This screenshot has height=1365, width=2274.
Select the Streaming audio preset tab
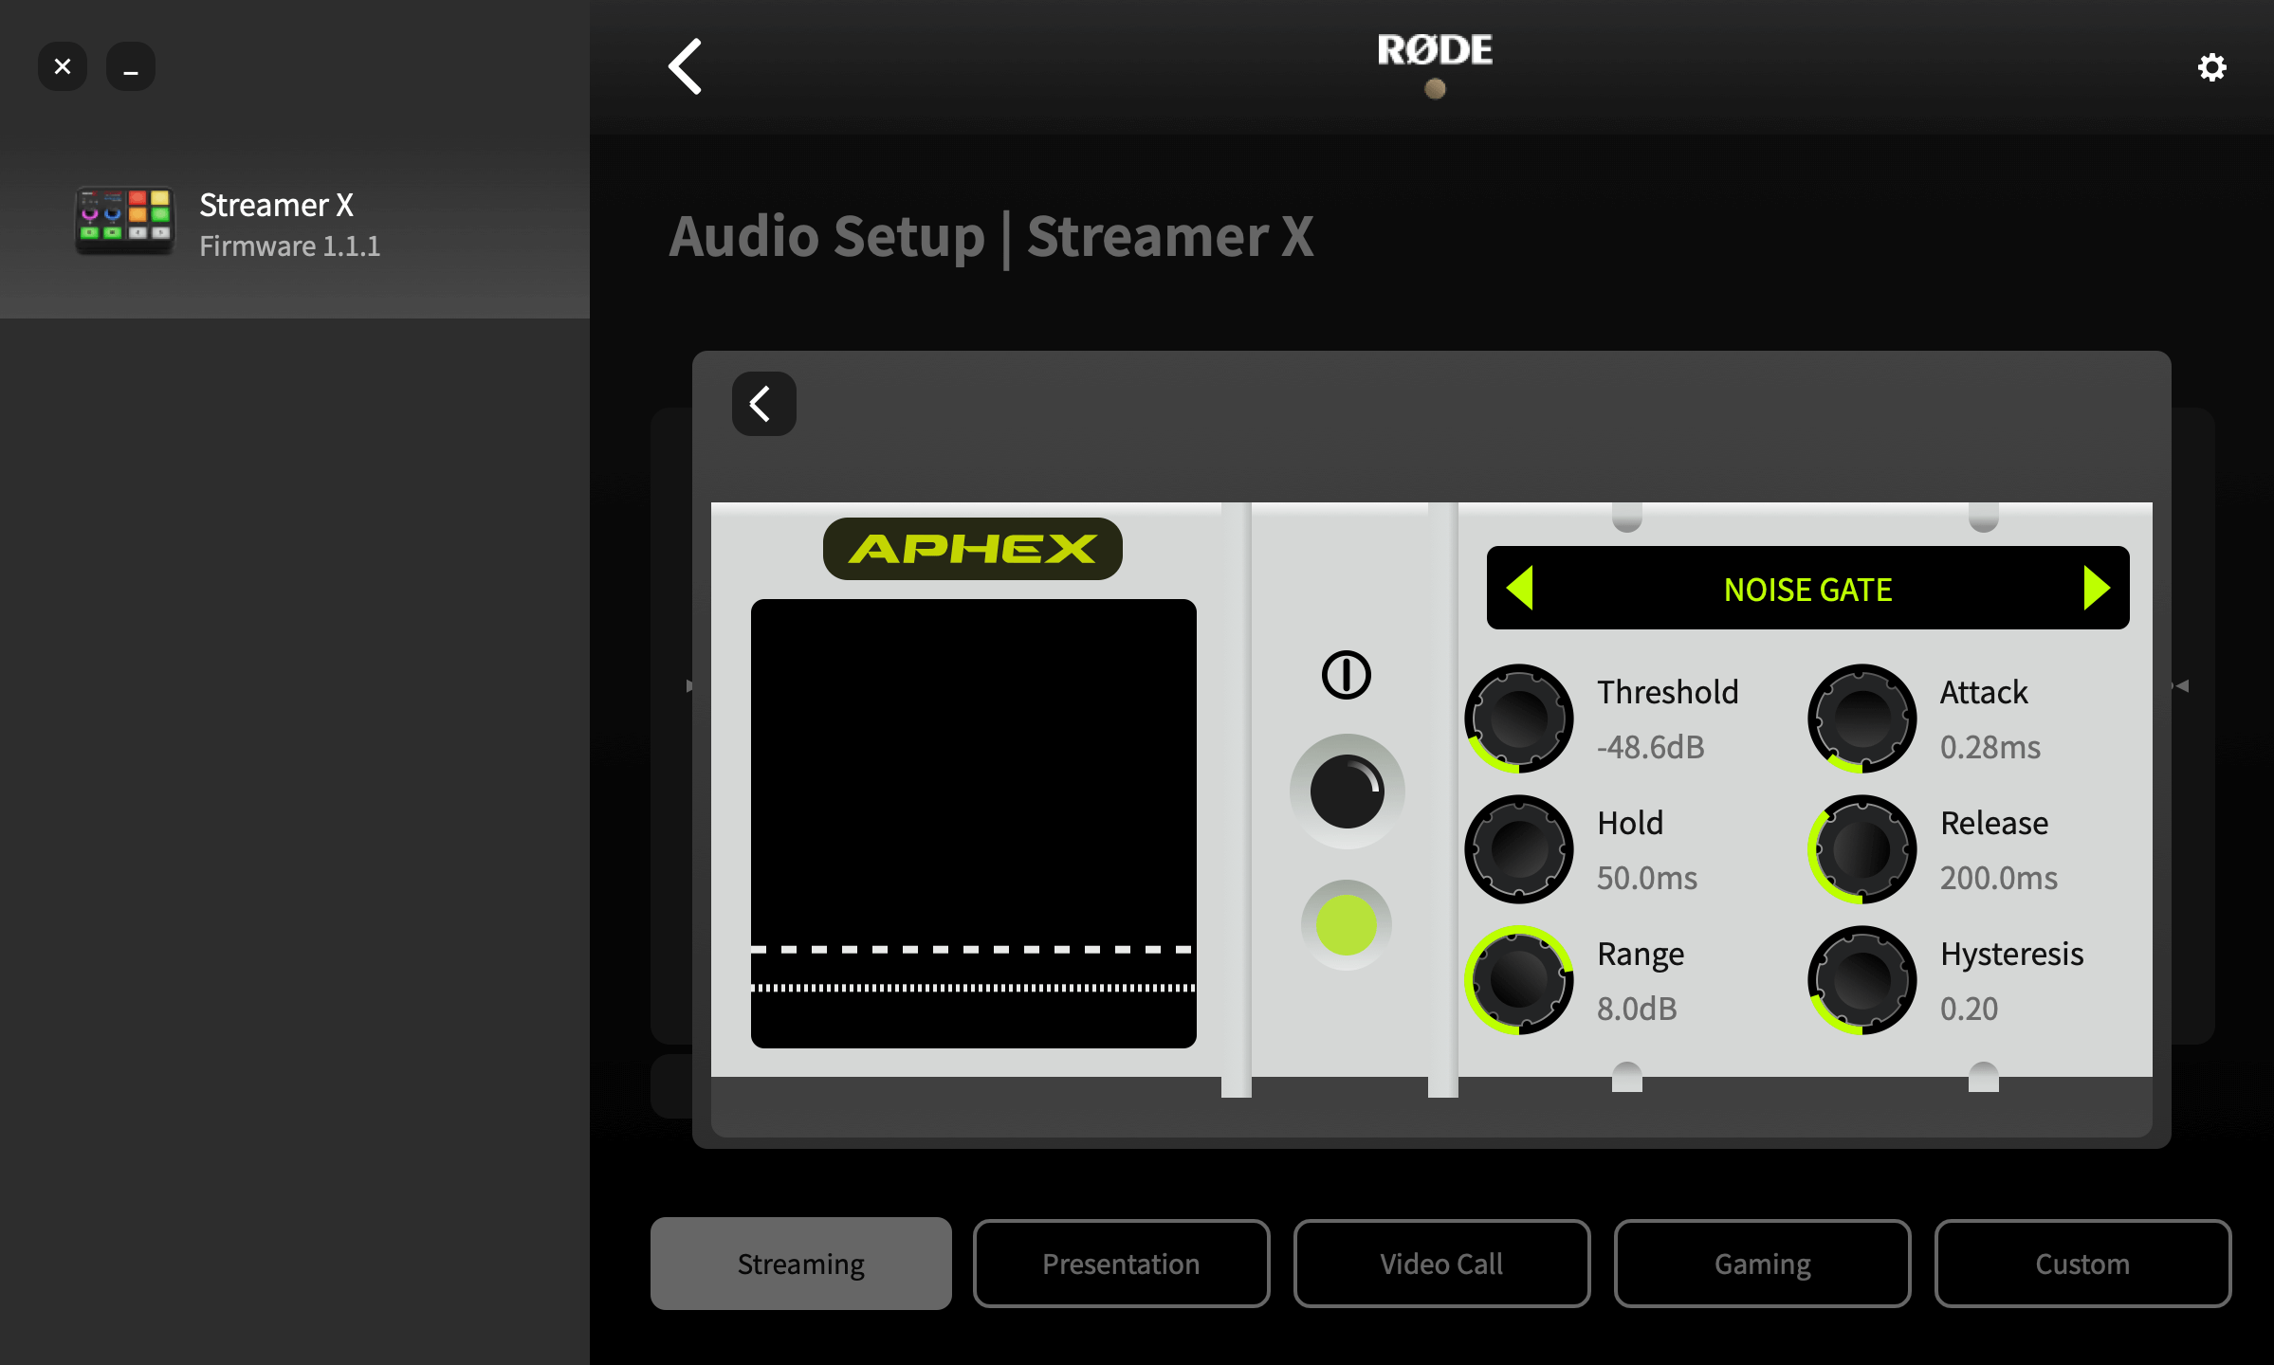pos(800,1263)
